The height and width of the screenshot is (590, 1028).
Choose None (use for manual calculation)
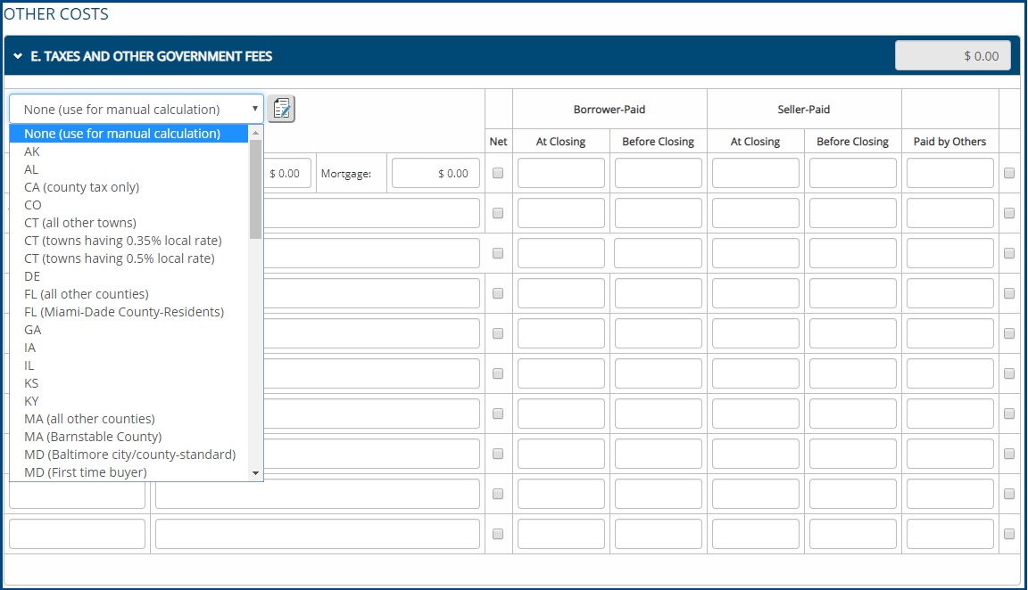122,134
